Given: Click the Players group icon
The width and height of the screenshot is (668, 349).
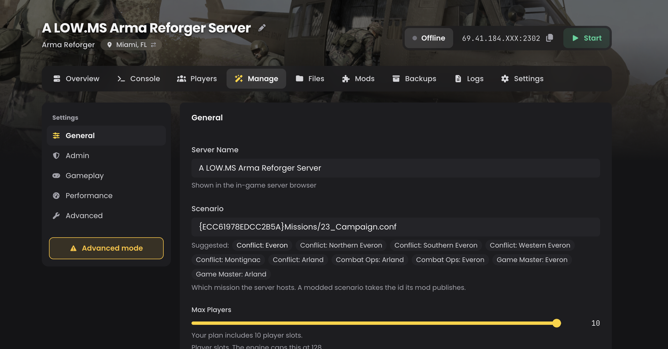Looking at the screenshot, I should click(x=181, y=79).
